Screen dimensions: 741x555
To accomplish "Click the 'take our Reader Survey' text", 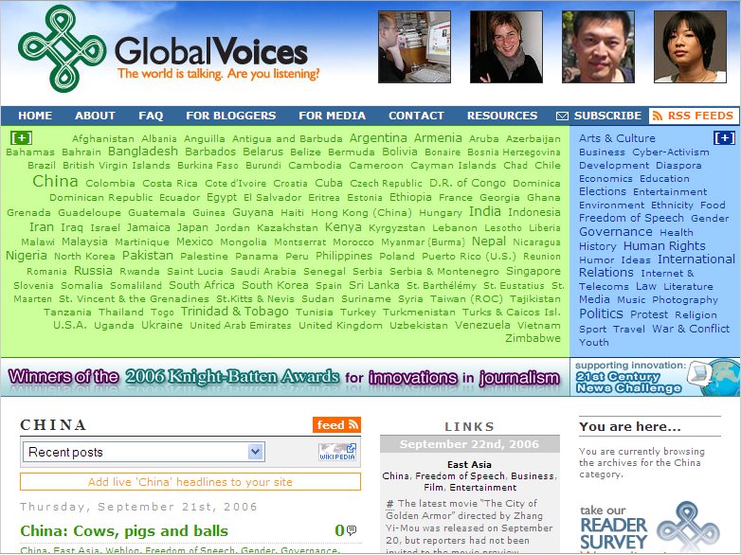I will pyautogui.click(x=613, y=528).
